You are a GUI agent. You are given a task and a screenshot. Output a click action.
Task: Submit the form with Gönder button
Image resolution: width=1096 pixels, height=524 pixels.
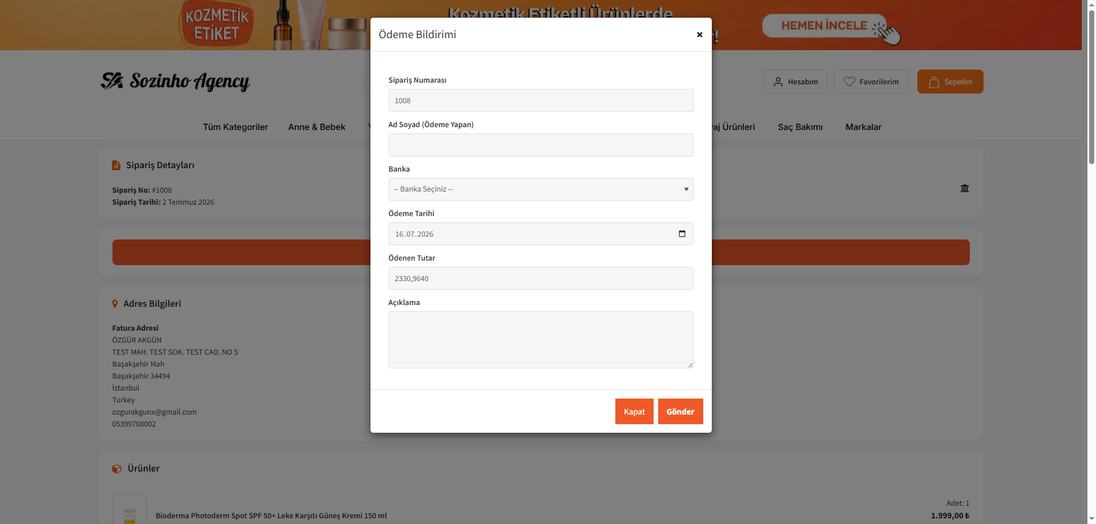[680, 412]
